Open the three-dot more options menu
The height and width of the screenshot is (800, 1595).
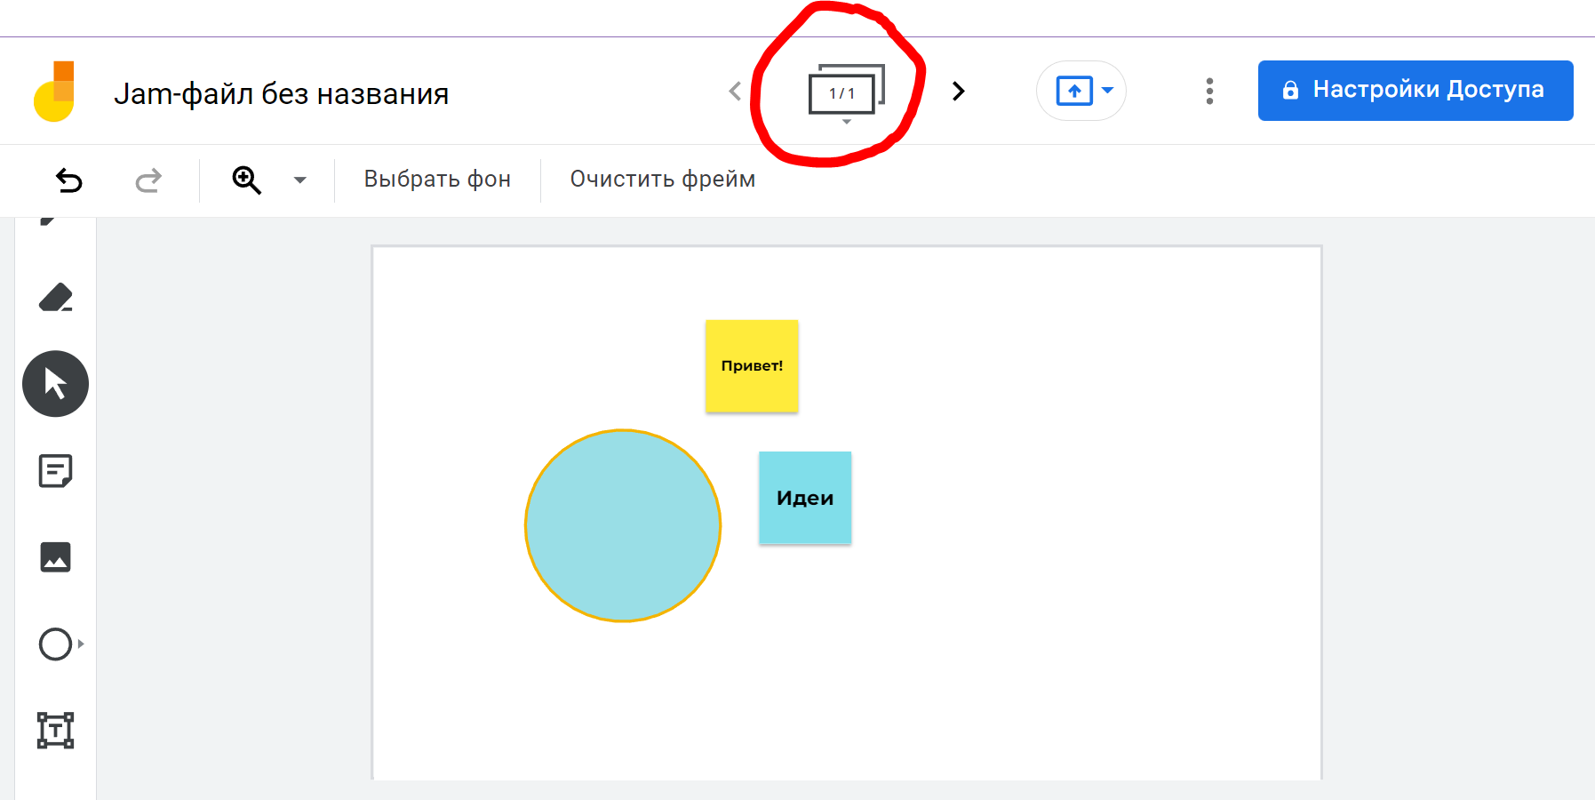coord(1209,91)
